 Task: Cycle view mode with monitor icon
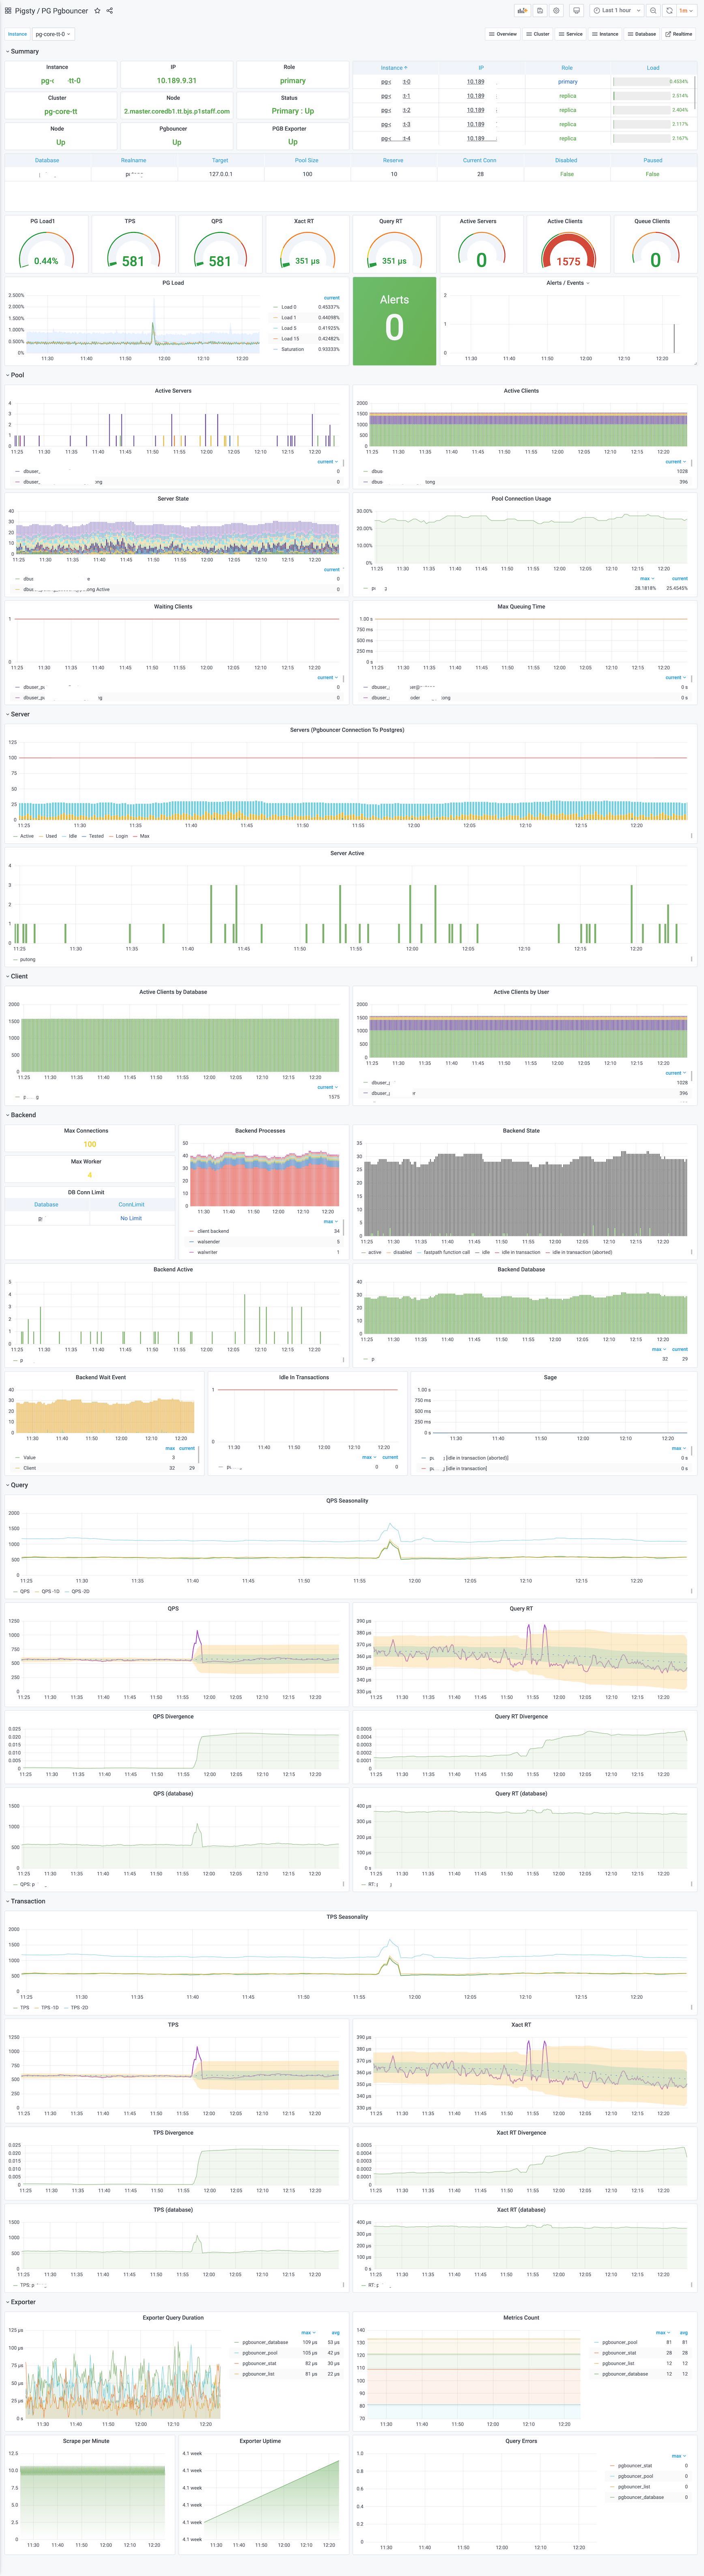[577, 10]
